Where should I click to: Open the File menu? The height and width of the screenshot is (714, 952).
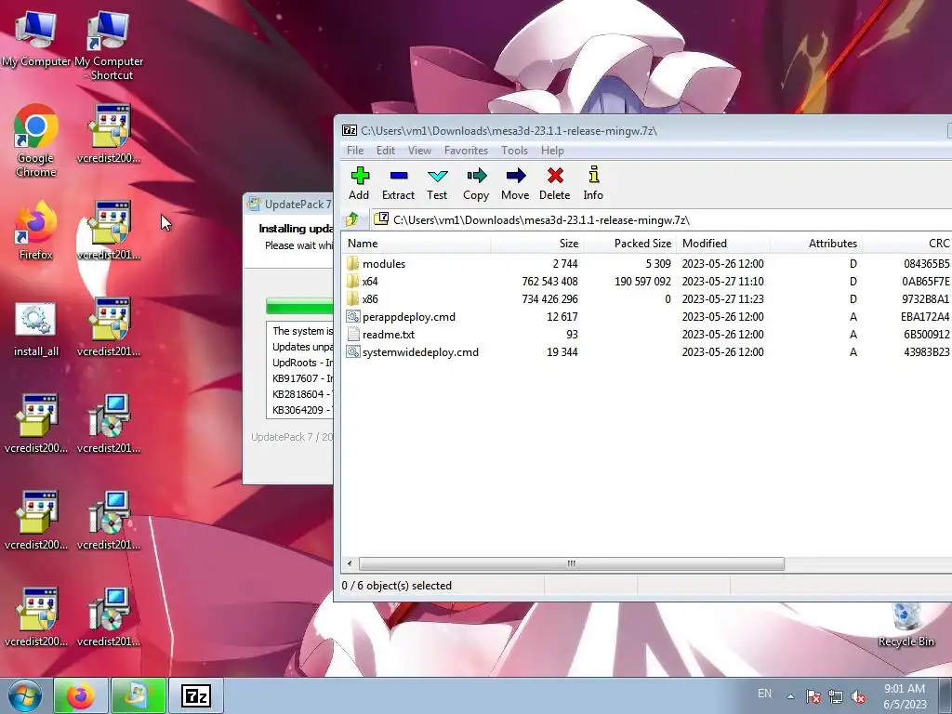pos(355,151)
